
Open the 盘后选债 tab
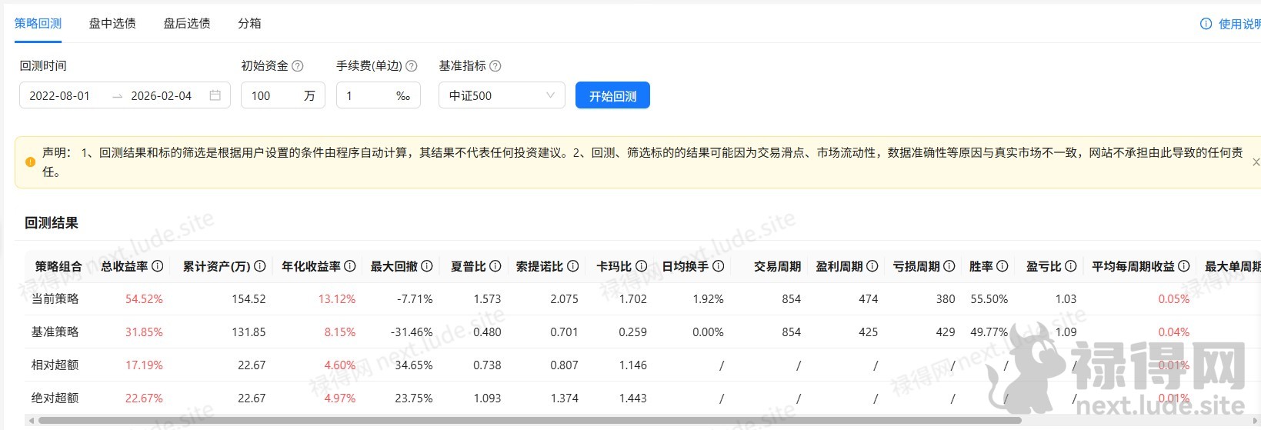click(x=187, y=23)
